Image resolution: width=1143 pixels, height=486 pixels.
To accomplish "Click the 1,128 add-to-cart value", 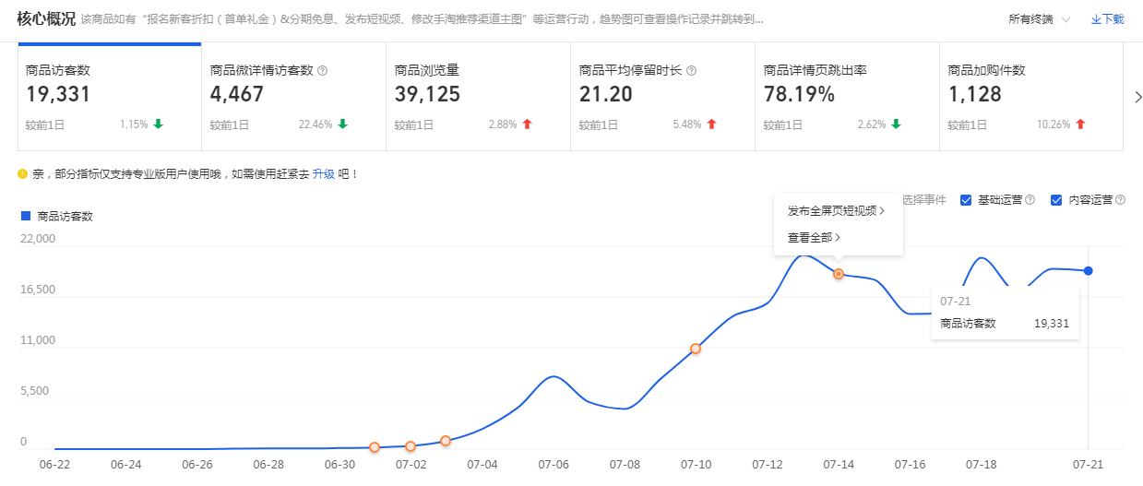I will click(x=975, y=94).
